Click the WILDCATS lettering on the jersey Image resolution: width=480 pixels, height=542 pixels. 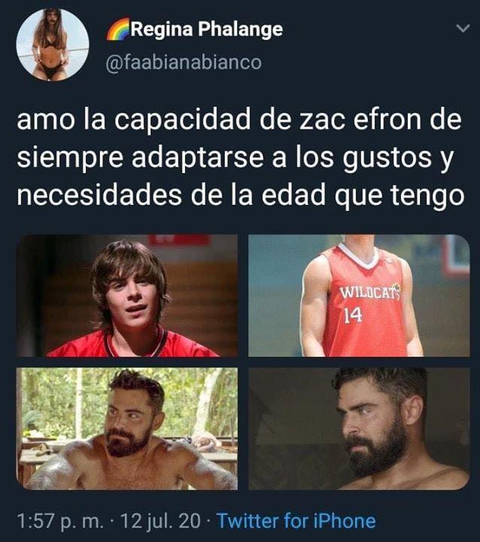370,292
